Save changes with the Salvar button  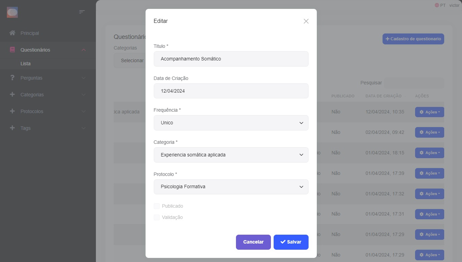(291, 242)
